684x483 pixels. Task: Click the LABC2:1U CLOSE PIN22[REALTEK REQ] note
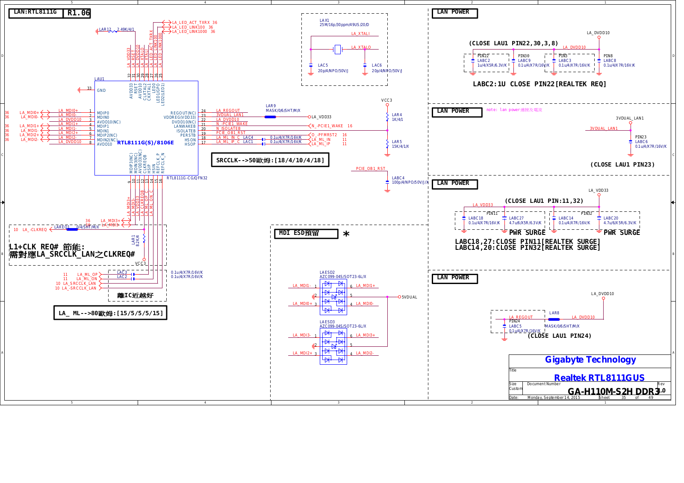[x=540, y=84]
